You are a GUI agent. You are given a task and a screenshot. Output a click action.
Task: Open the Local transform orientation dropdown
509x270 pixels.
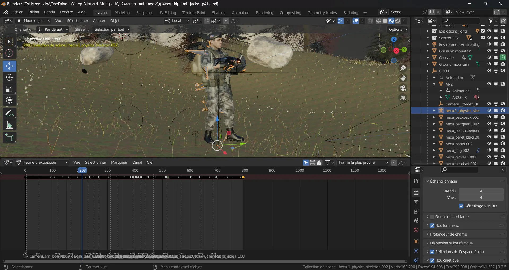point(177,21)
